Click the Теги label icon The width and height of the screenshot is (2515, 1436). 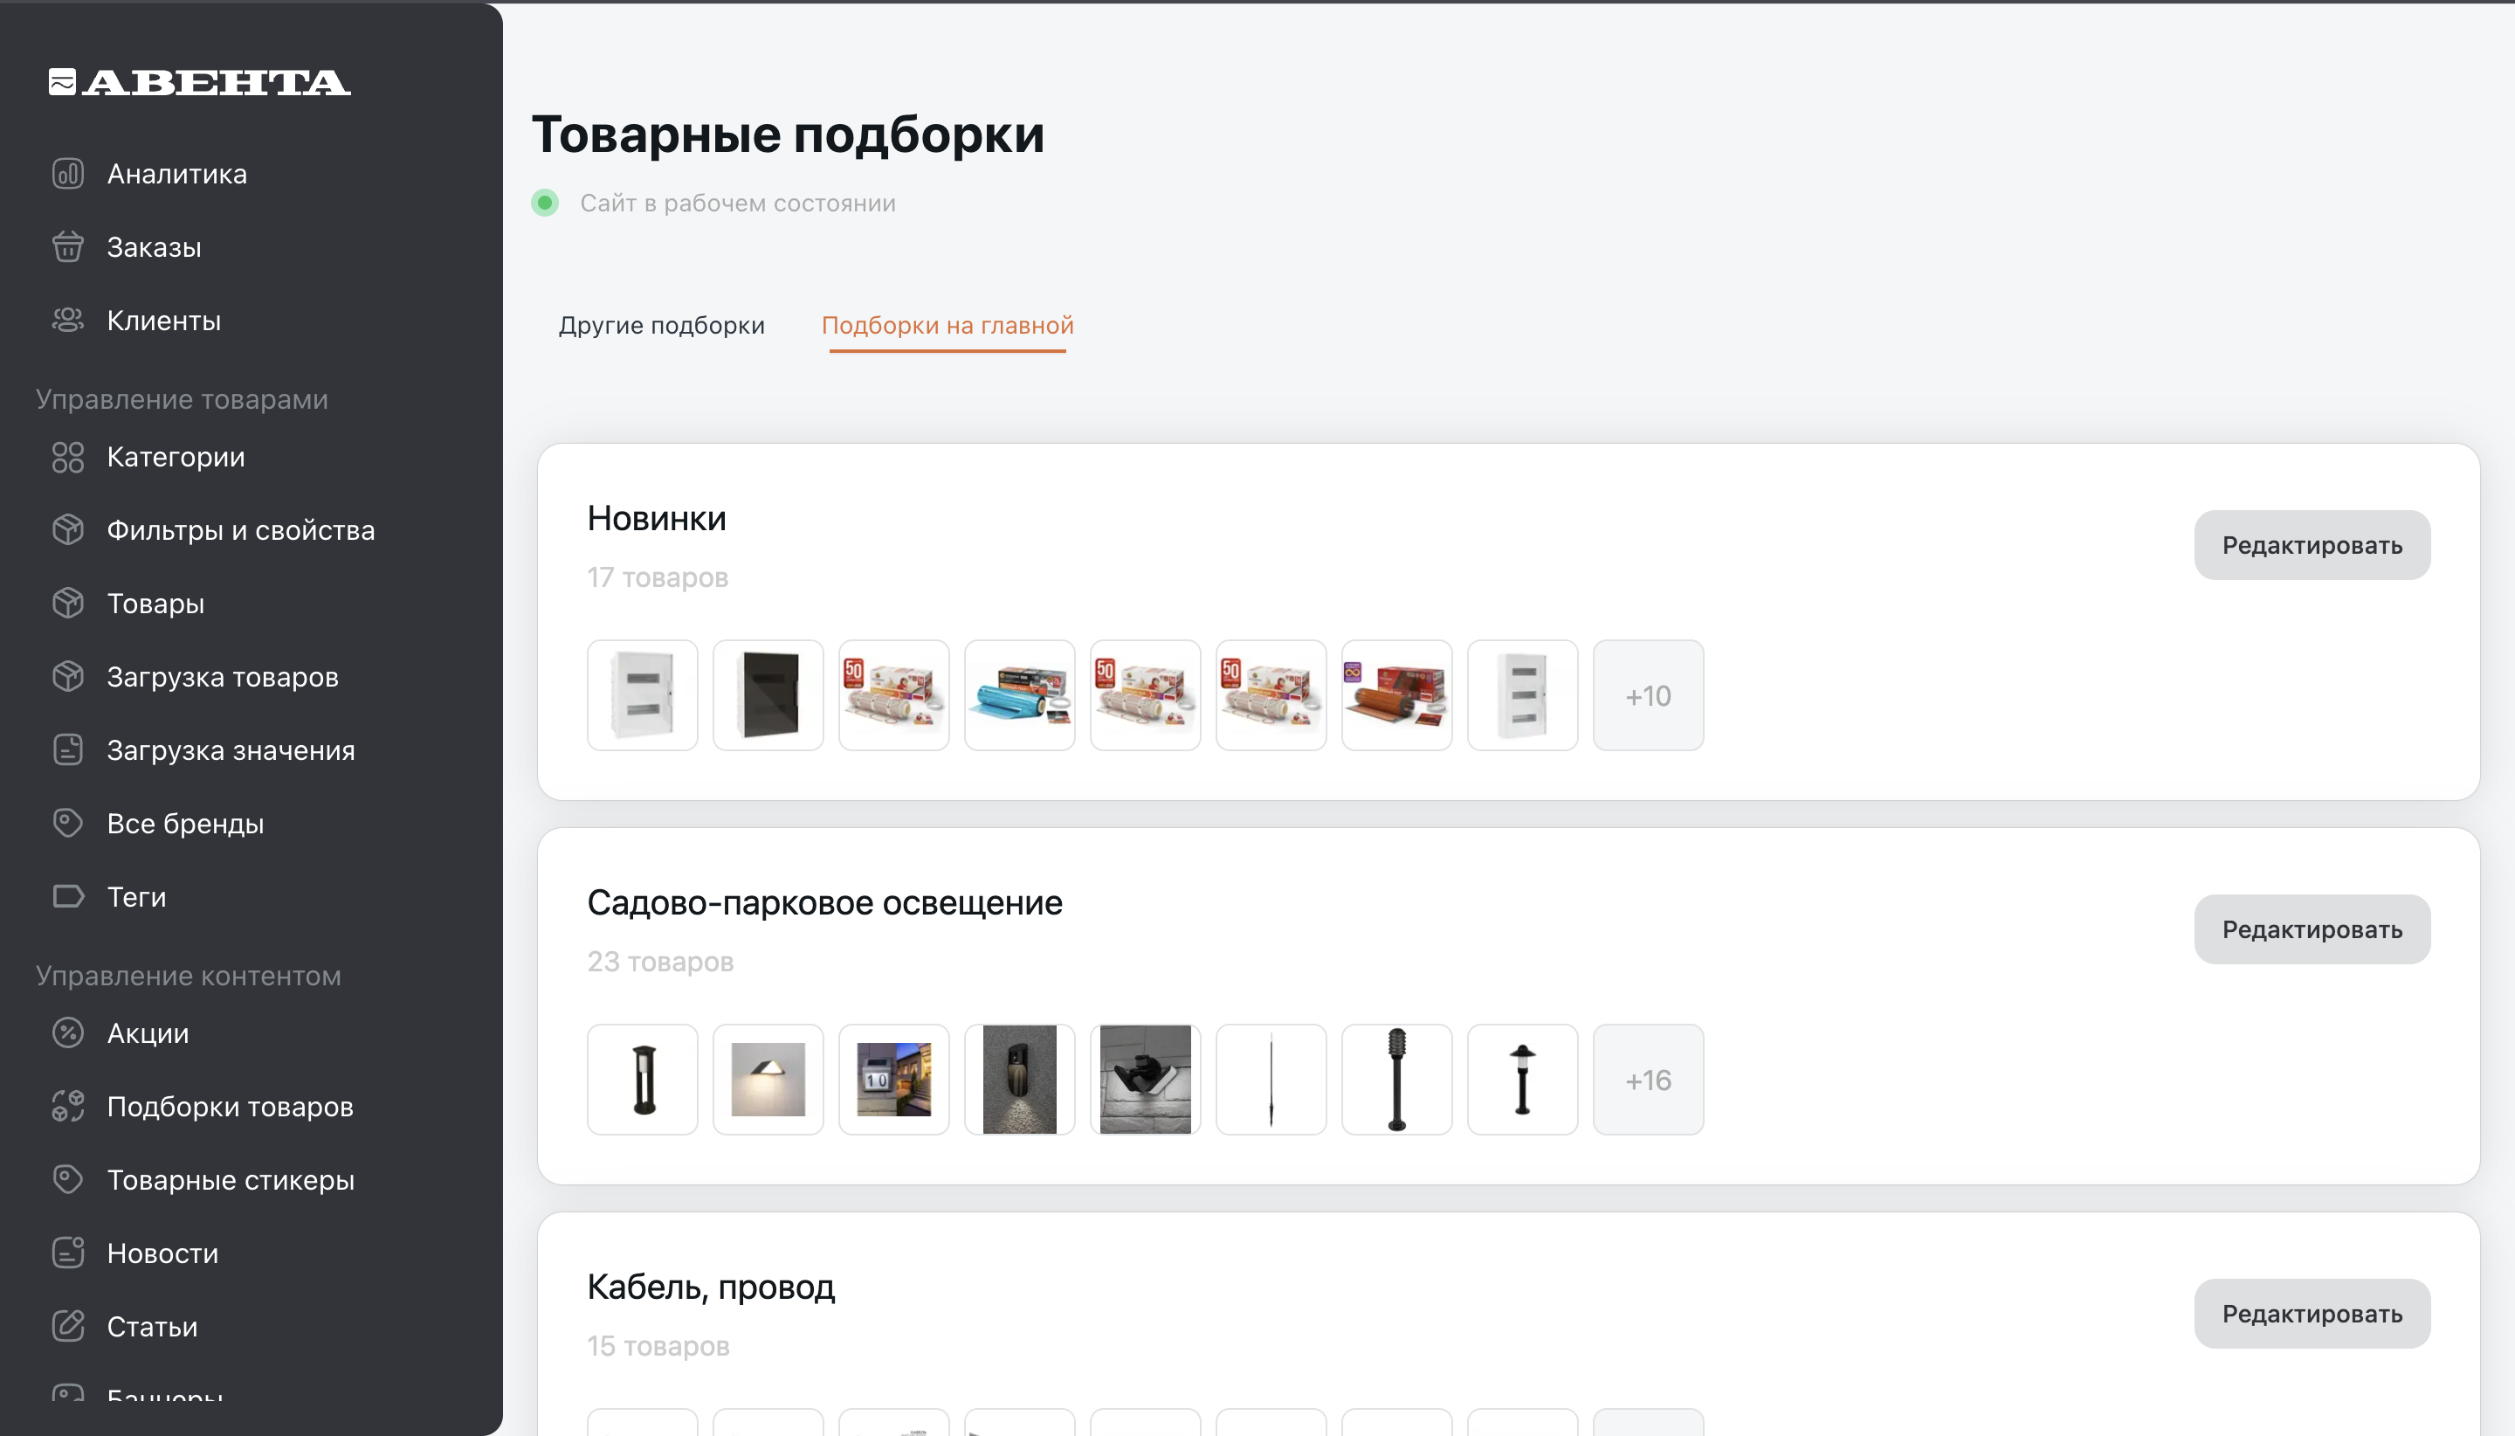point(68,896)
